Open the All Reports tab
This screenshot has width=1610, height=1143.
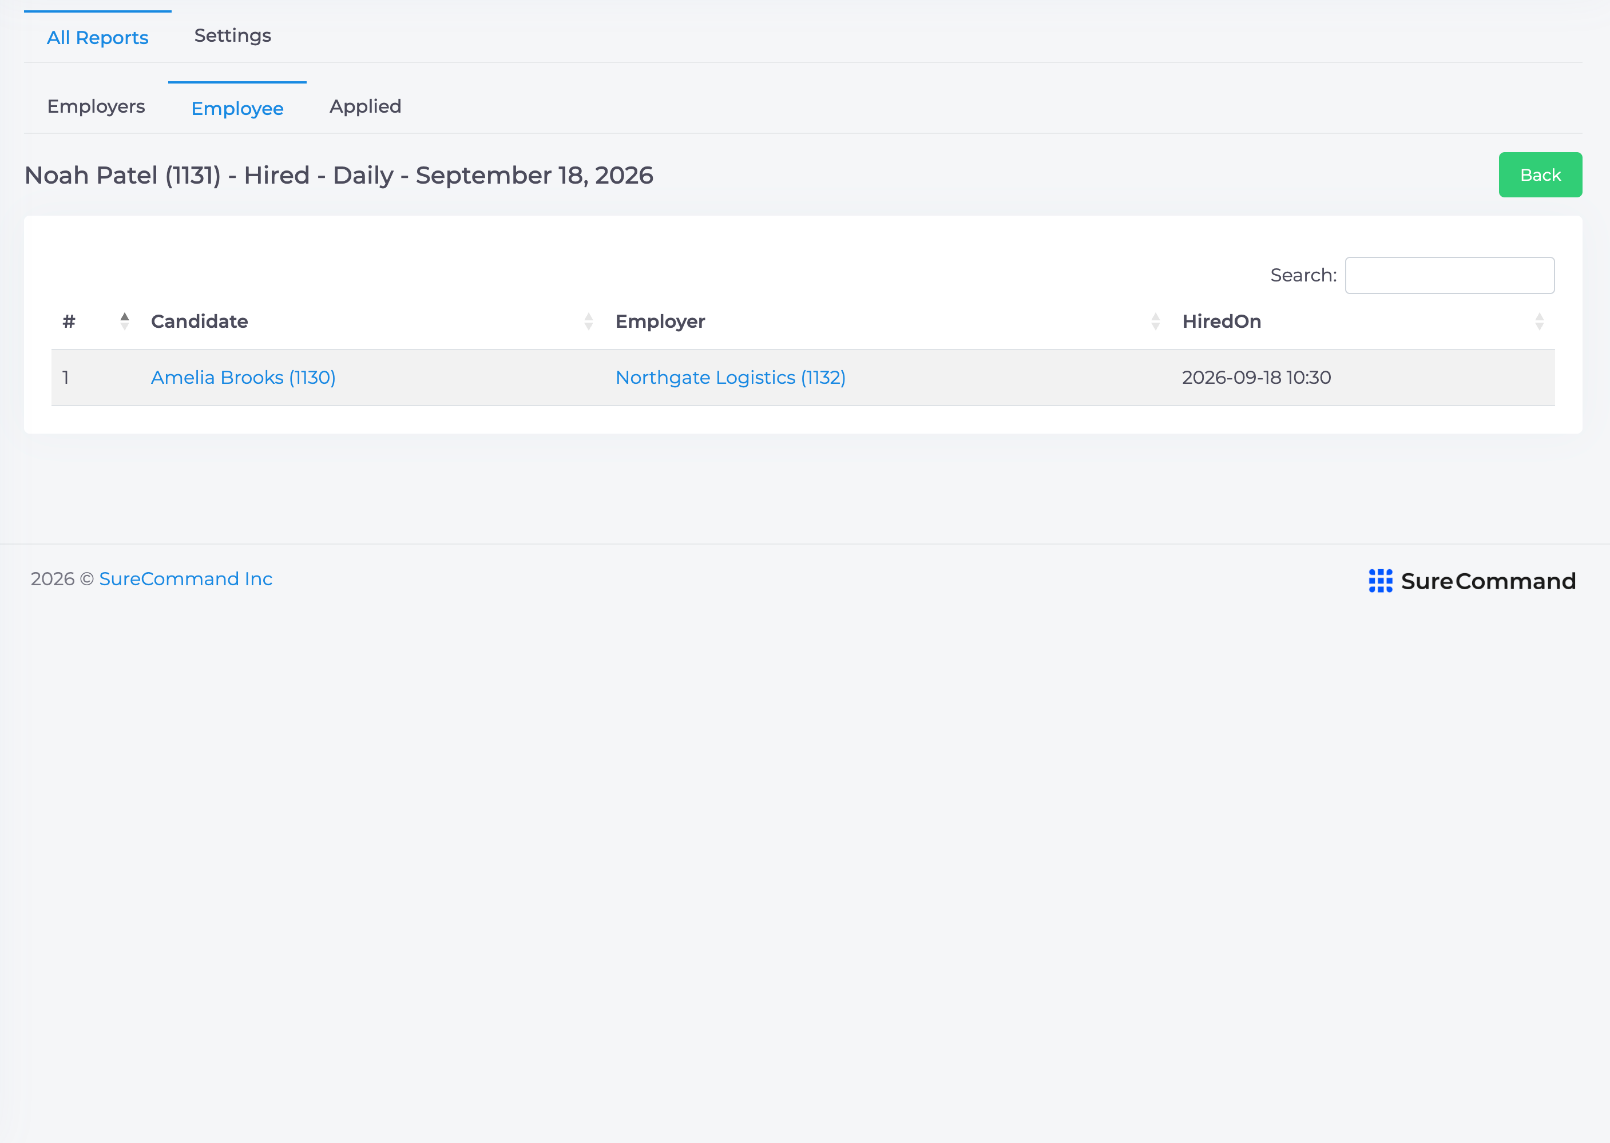98,37
